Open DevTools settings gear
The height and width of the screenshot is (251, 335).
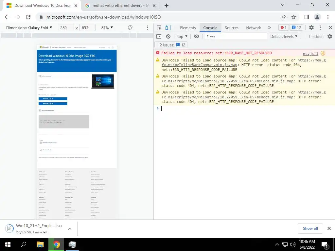(x=311, y=27)
